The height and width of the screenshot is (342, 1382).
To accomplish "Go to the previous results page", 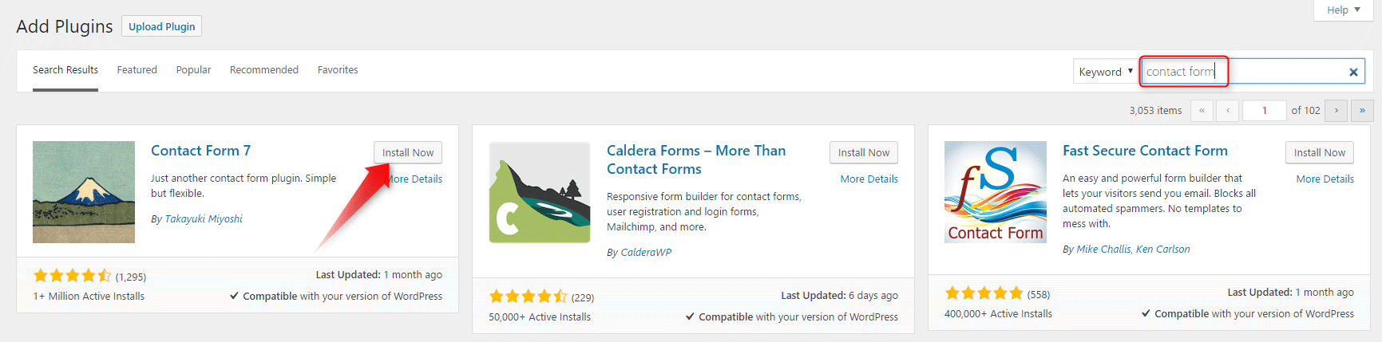I will pyautogui.click(x=1228, y=111).
